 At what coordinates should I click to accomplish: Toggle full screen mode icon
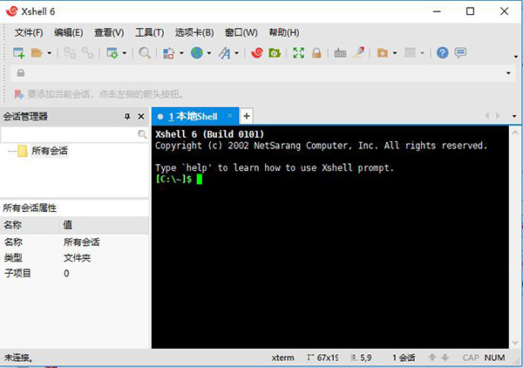tap(299, 53)
